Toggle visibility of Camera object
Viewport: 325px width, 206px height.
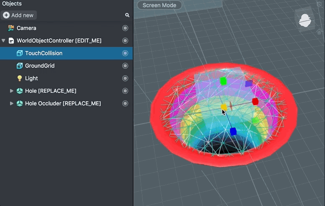[125, 28]
